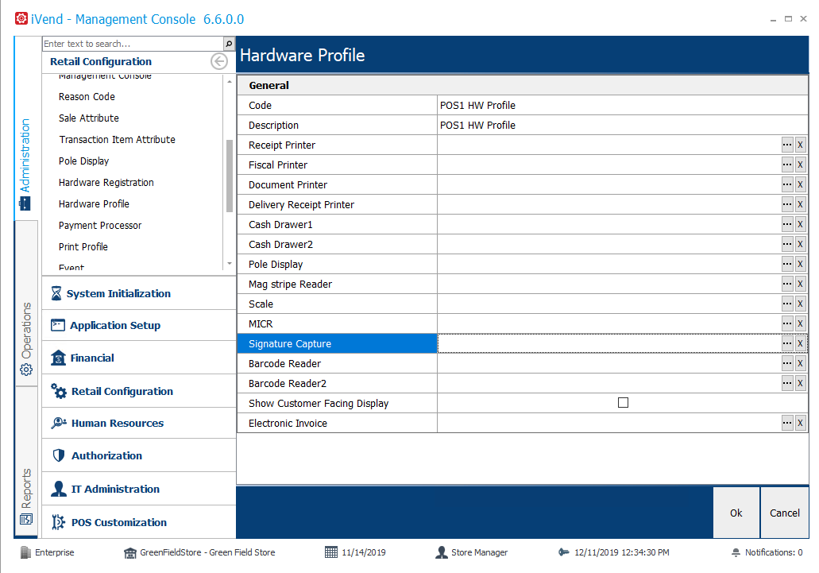Clear the Scale field with its X button
The height and width of the screenshot is (573, 819).
coord(800,304)
